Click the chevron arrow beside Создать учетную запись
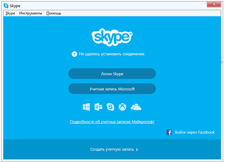Viewport: 225px width, 163px height. point(137,150)
